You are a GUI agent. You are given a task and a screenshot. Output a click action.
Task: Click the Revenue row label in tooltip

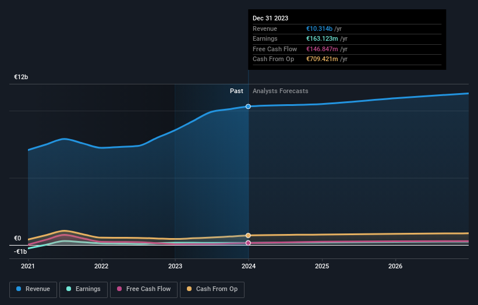coord(264,29)
